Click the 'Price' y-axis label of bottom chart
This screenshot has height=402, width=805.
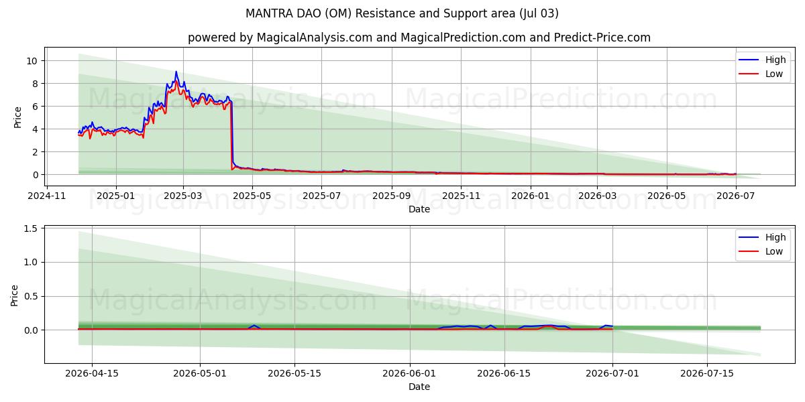click(15, 295)
